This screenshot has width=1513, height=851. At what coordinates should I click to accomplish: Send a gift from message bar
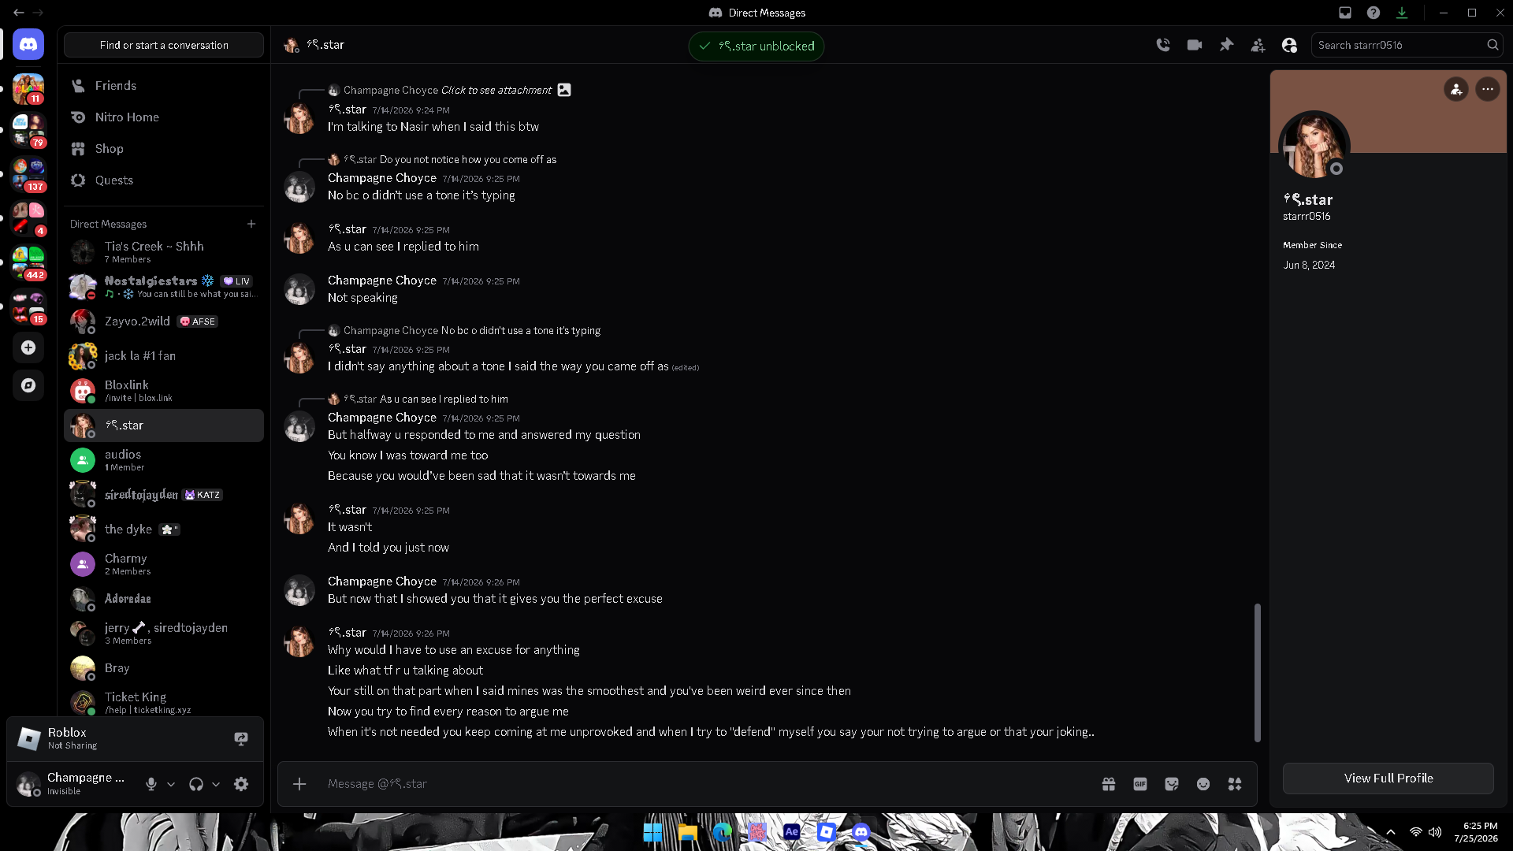pos(1109,784)
